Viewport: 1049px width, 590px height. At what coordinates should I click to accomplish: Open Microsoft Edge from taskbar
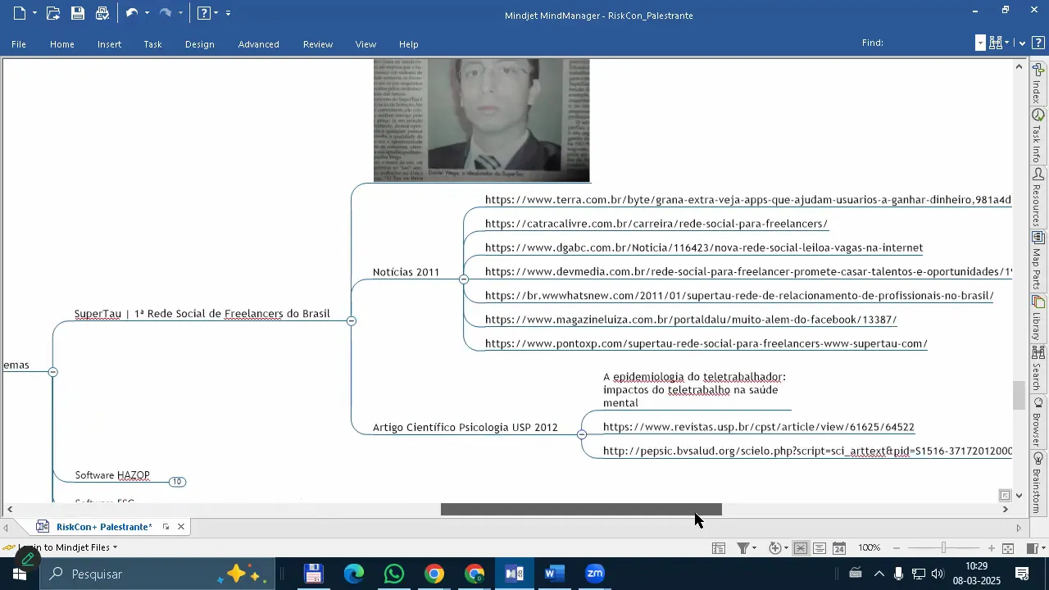354,574
